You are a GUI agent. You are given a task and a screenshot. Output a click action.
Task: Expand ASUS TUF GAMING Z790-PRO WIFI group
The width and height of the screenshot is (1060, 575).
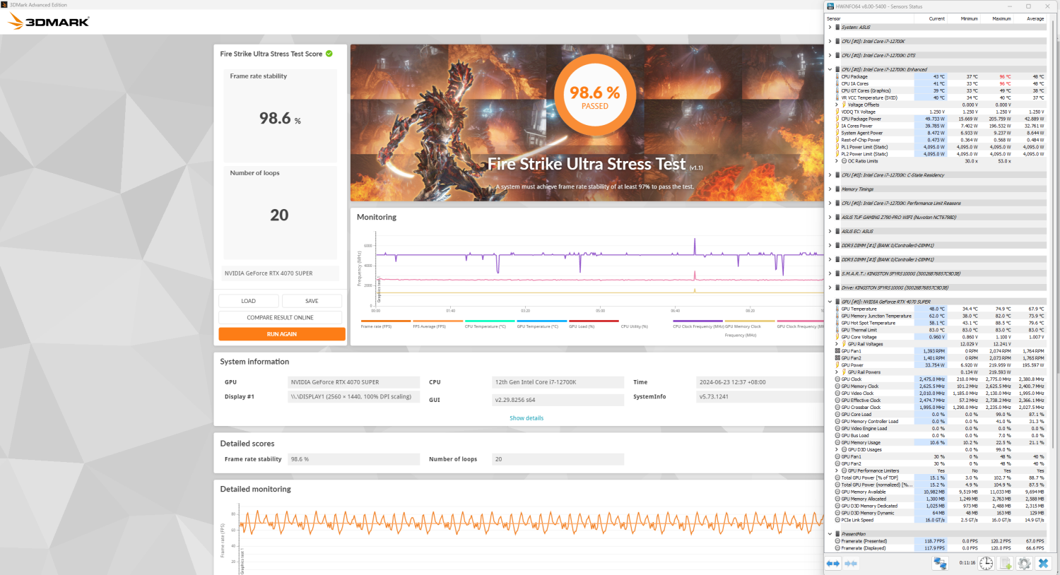pyautogui.click(x=830, y=218)
